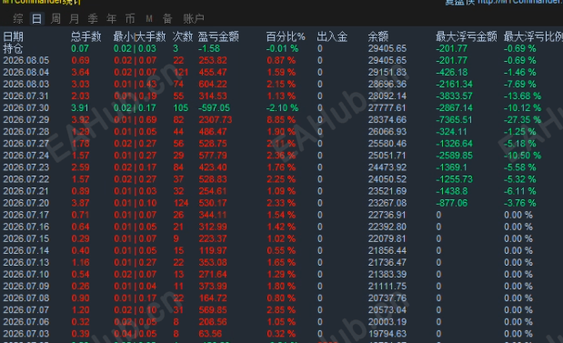Screen dimensions: 563x343
Task: Select the 2026.07.28 date row
Action: (x=26, y=131)
